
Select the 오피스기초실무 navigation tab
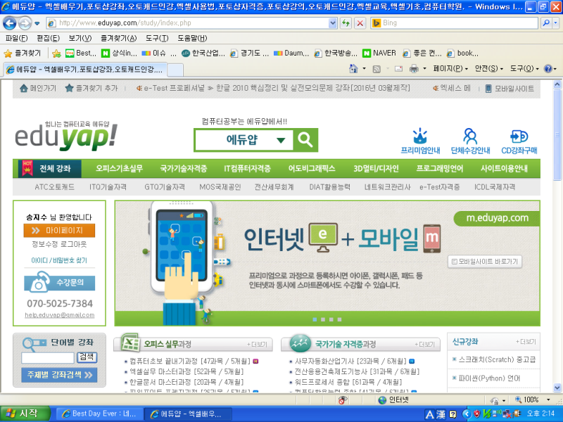coord(119,168)
